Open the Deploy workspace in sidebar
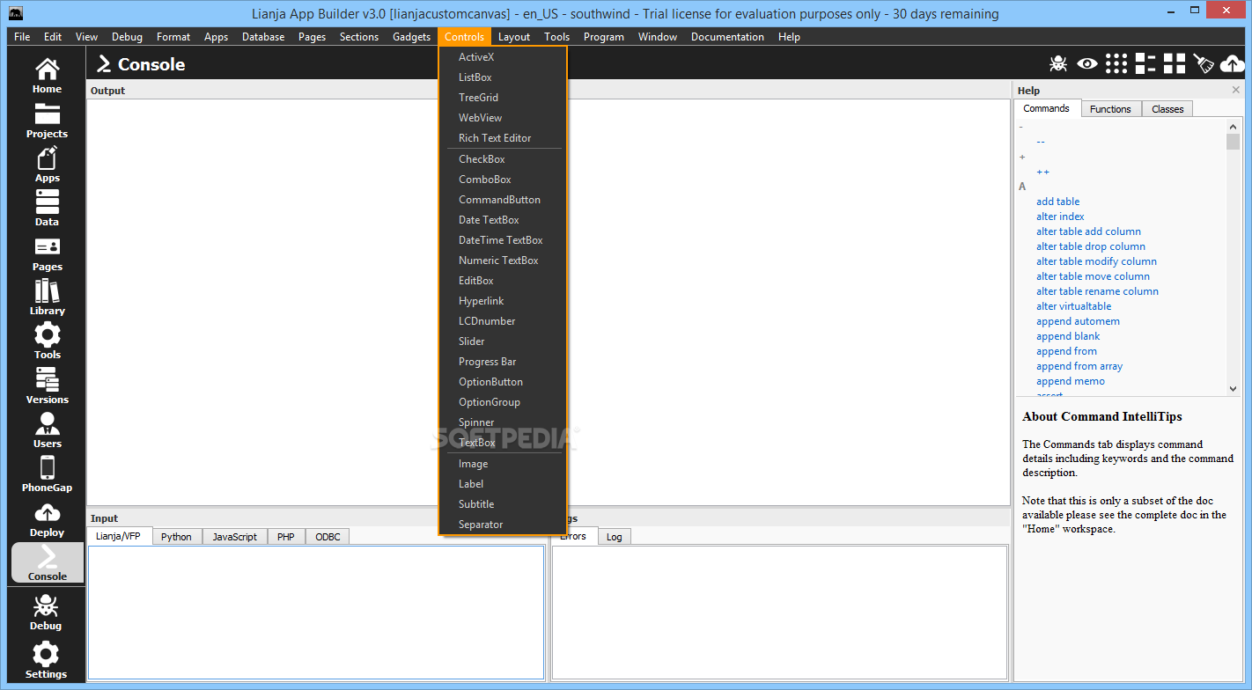The height and width of the screenshot is (690, 1252). tap(47, 519)
